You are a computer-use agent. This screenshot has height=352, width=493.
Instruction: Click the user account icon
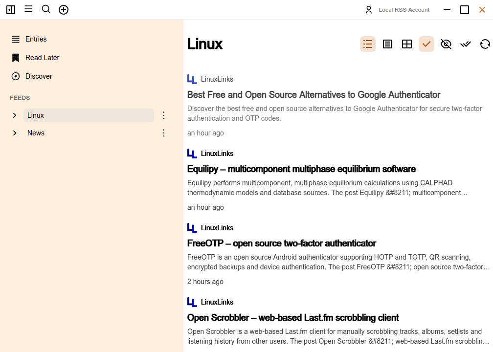[x=368, y=10]
